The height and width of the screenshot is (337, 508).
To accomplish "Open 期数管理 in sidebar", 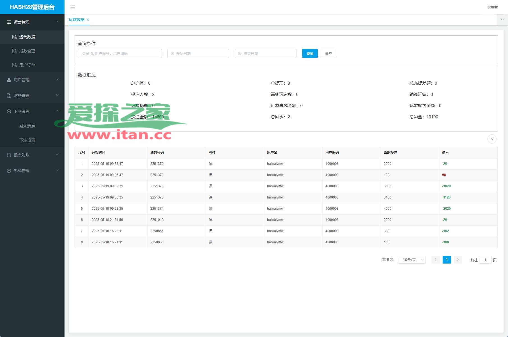I will [27, 51].
